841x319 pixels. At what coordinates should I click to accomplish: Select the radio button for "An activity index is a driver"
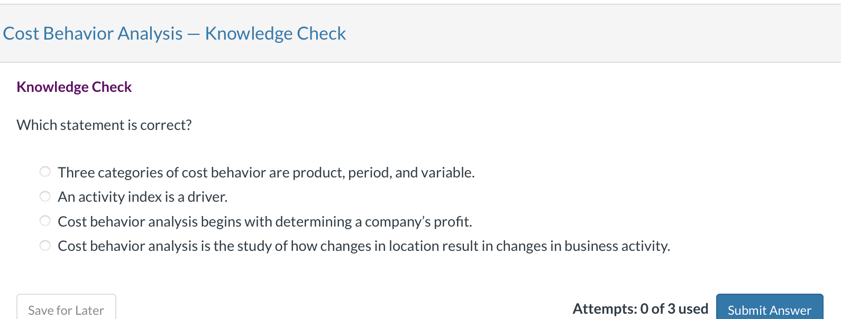(x=45, y=196)
